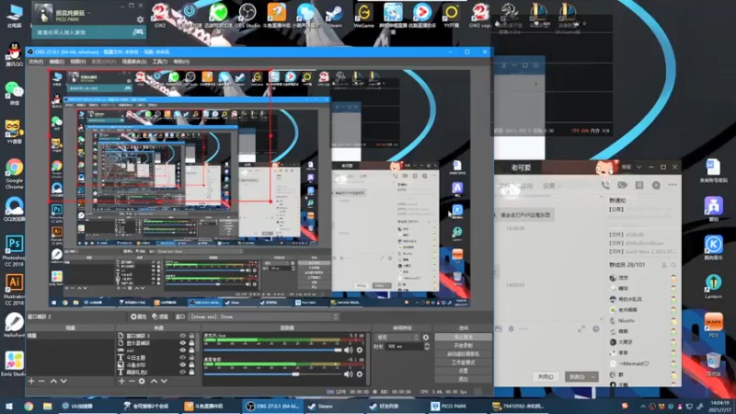The width and height of the screenshot is (736, 414).
Task: Open 文件(F) menu in OBS
Action: click(36, 62)
